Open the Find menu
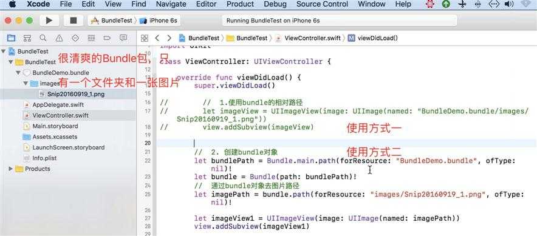Image resolution: width=537 pixels, height=236 pixels. click(139, 4)
